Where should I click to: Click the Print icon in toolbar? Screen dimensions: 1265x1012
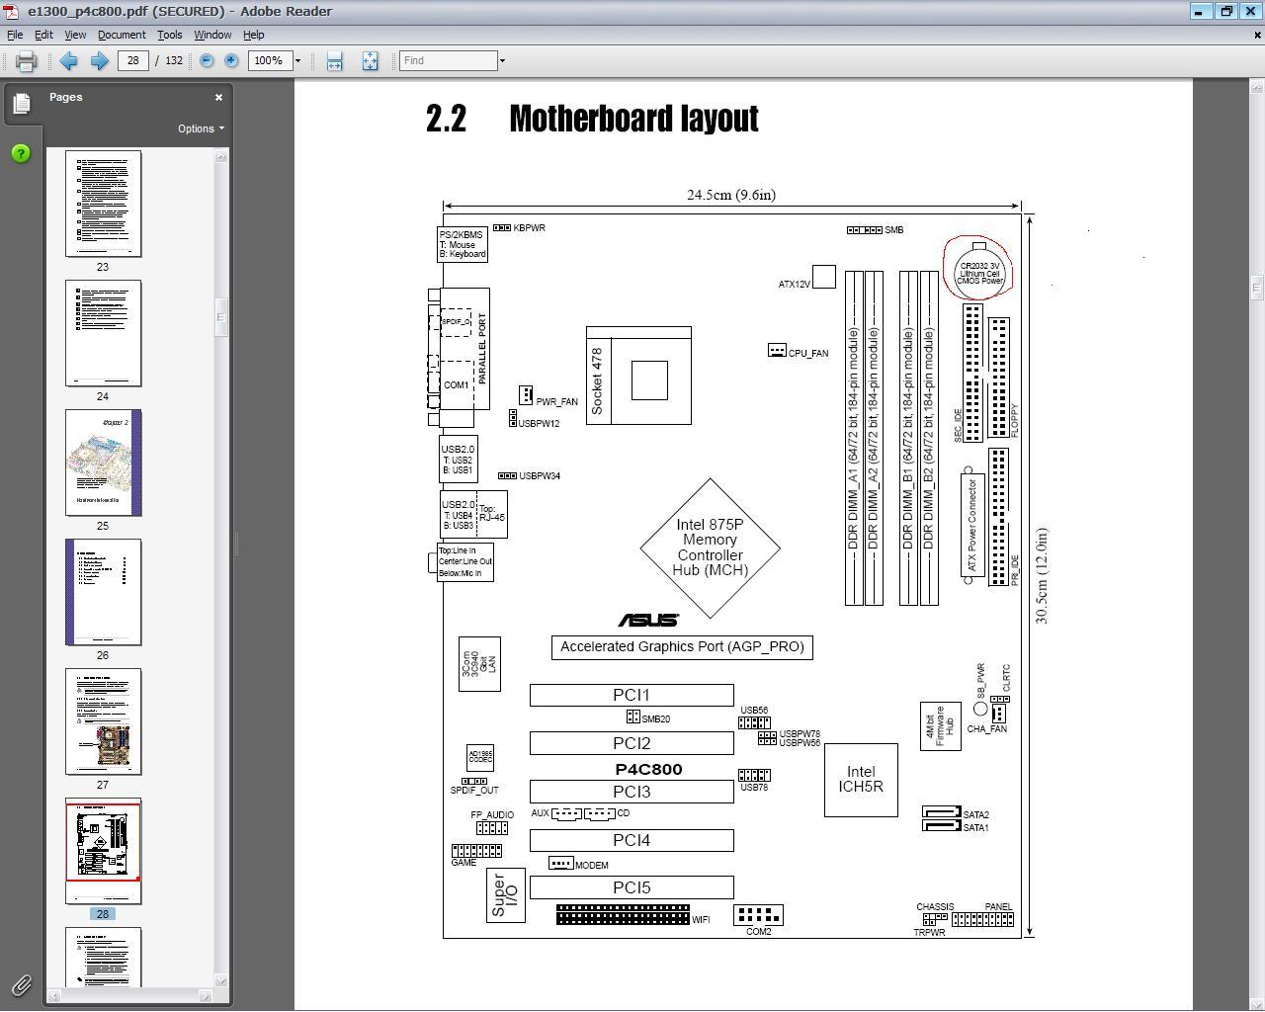click(27, 61)
